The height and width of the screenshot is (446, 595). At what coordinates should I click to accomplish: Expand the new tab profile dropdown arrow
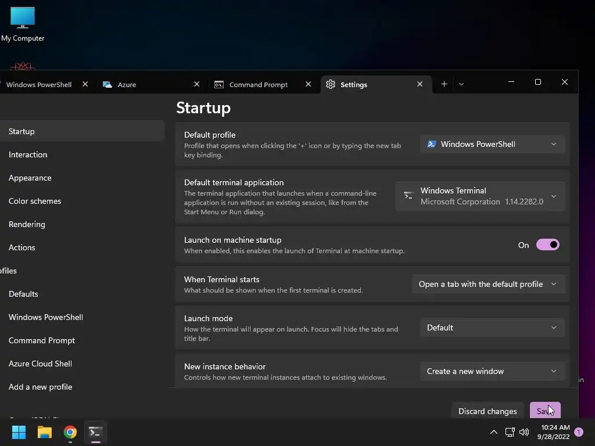[461, 84]
